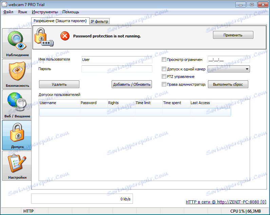Sort by the Time limit column header
The height and width of the screenshot is (215, 270).
click(x=149, y=103)
